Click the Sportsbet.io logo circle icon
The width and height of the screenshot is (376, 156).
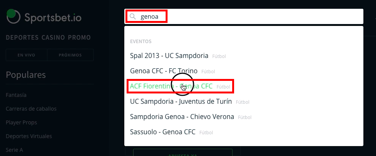(x=13, y=16)
